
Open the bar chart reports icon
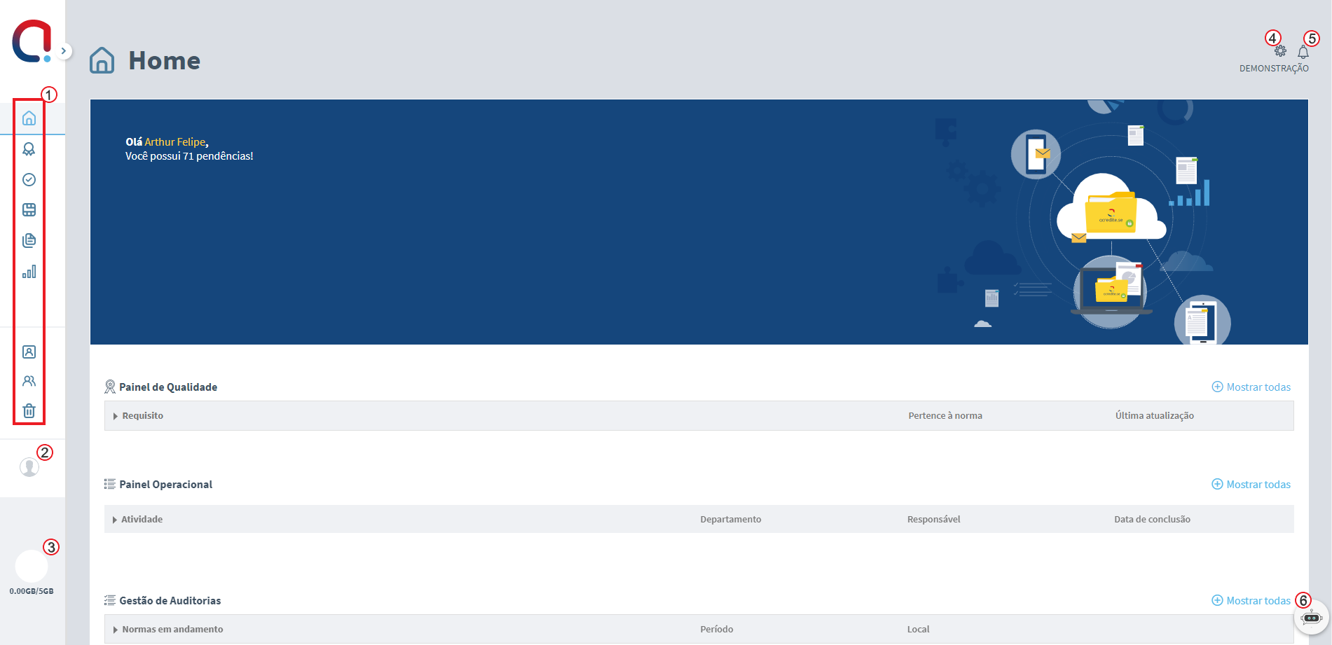pos(29,272)
